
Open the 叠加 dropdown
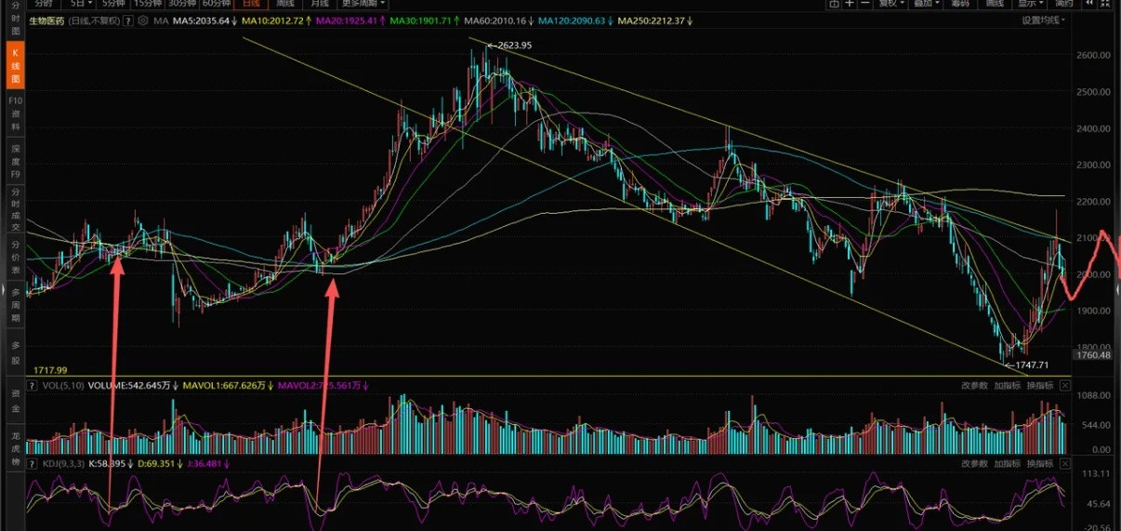[926, 4]
